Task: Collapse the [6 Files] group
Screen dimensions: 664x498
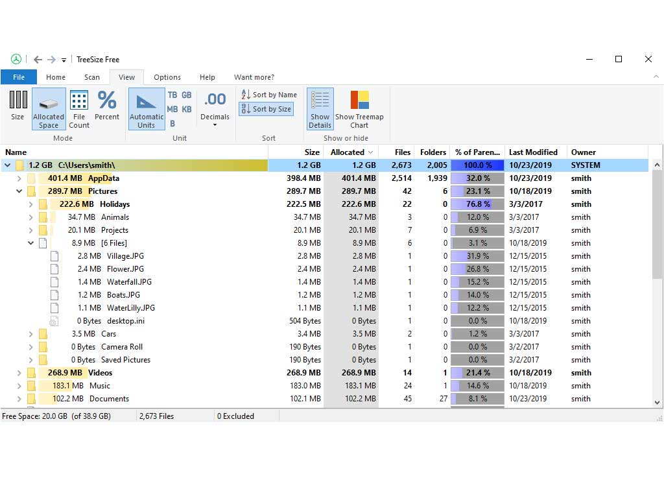Action: pyautogui.click(x=30, y=243)
